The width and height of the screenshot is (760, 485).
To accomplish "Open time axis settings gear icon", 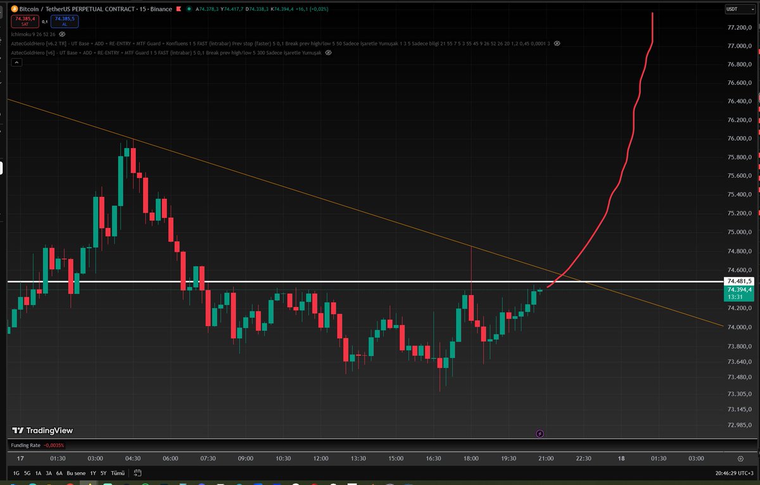I will pyautogui.click(x=740, y=458).
